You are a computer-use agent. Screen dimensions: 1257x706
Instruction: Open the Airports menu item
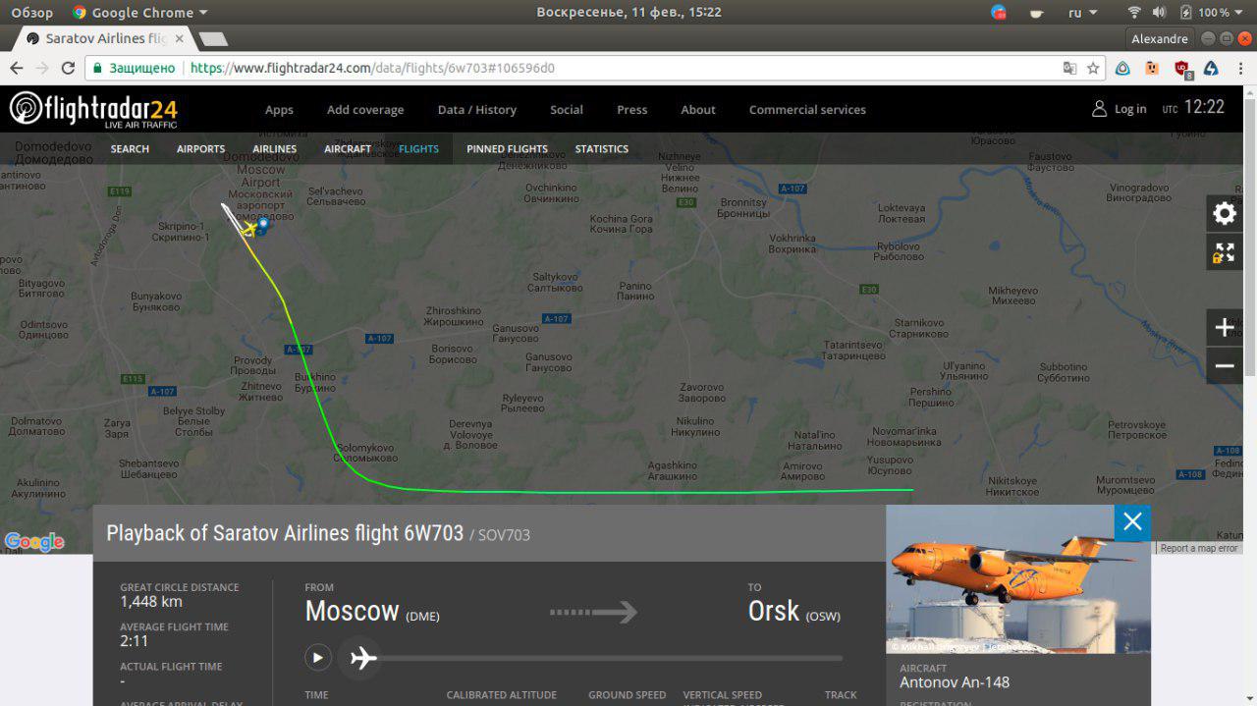(200, 149)
